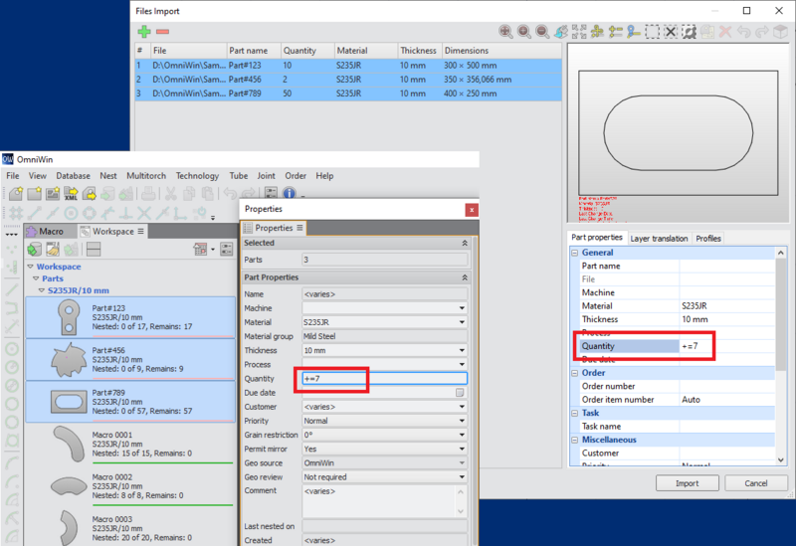
Task: Click the red minus remove-file icon in Files Import
Action: [x=162, y=32]
